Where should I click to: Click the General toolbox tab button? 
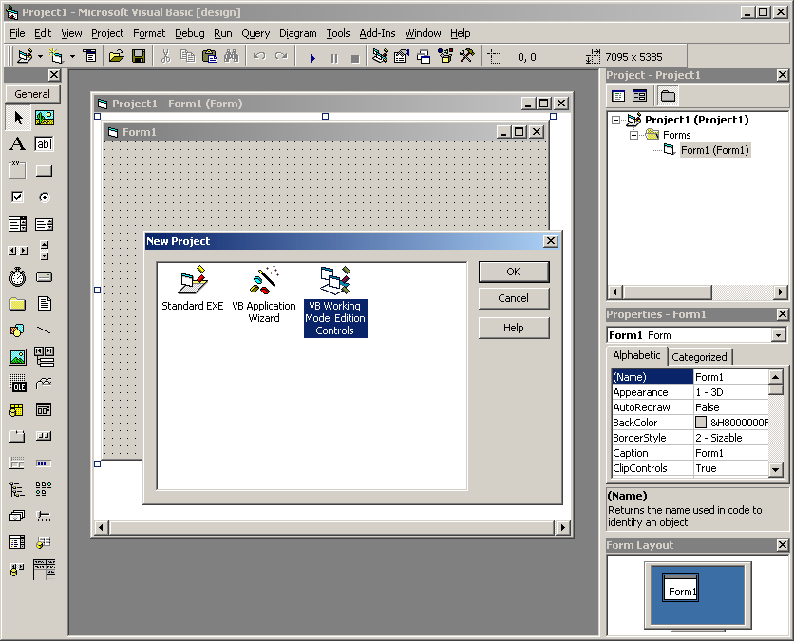32,94
